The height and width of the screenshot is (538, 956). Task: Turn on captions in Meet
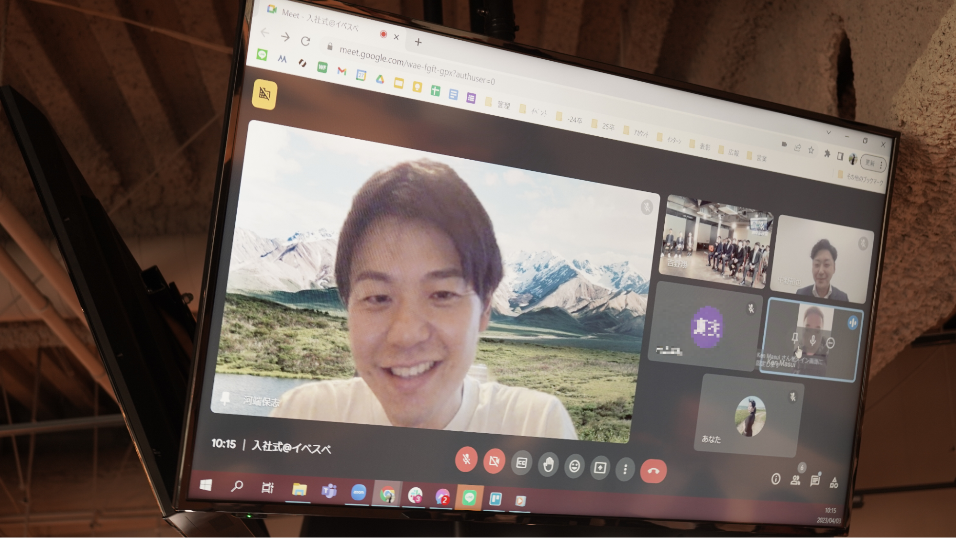[x=521, y=463]
